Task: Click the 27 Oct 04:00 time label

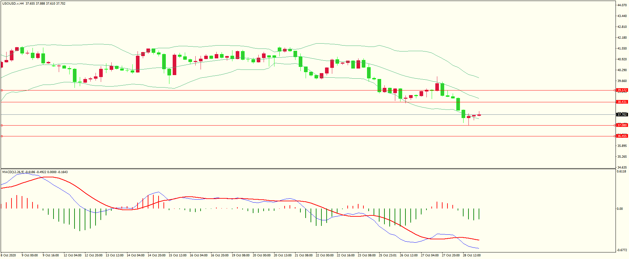Action: (430, 255)
